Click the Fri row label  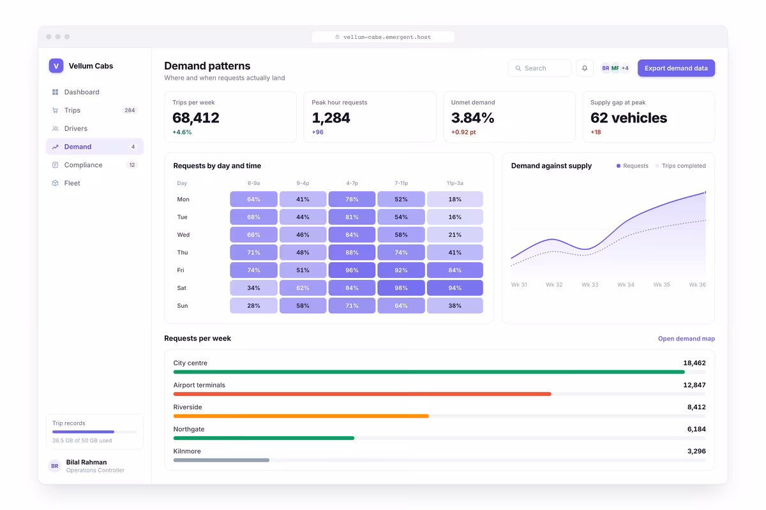[x=181, y=270]
